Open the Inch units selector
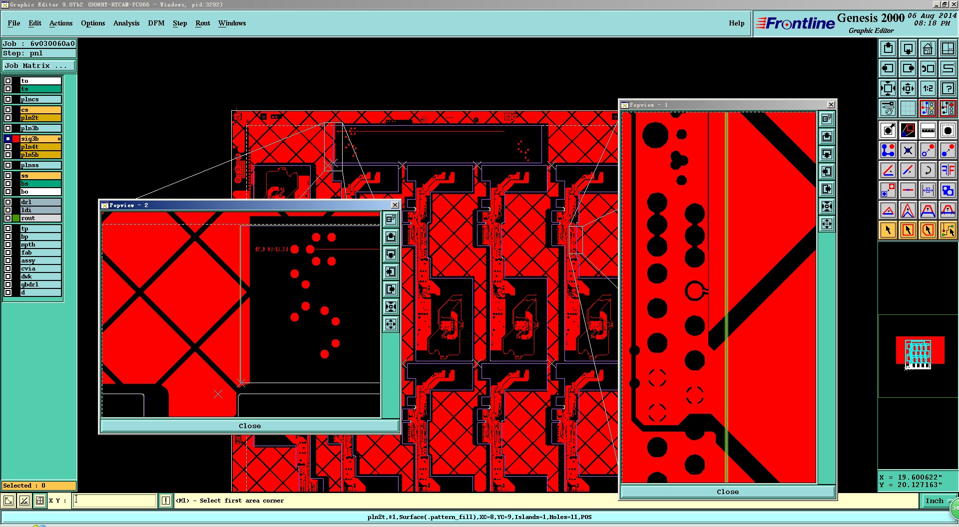Screen dimensions: 959x527 point(937,501)
